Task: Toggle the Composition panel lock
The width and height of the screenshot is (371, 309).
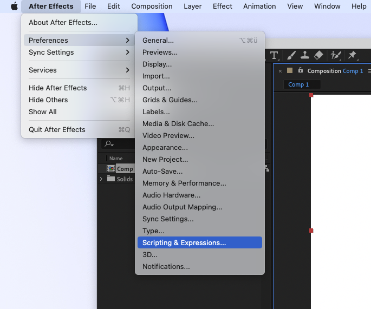Action: coord(301,71)
